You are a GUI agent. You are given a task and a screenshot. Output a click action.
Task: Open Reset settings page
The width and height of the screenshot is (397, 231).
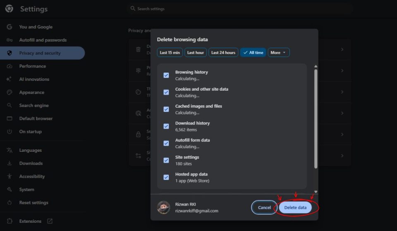(x=33, y=203)
